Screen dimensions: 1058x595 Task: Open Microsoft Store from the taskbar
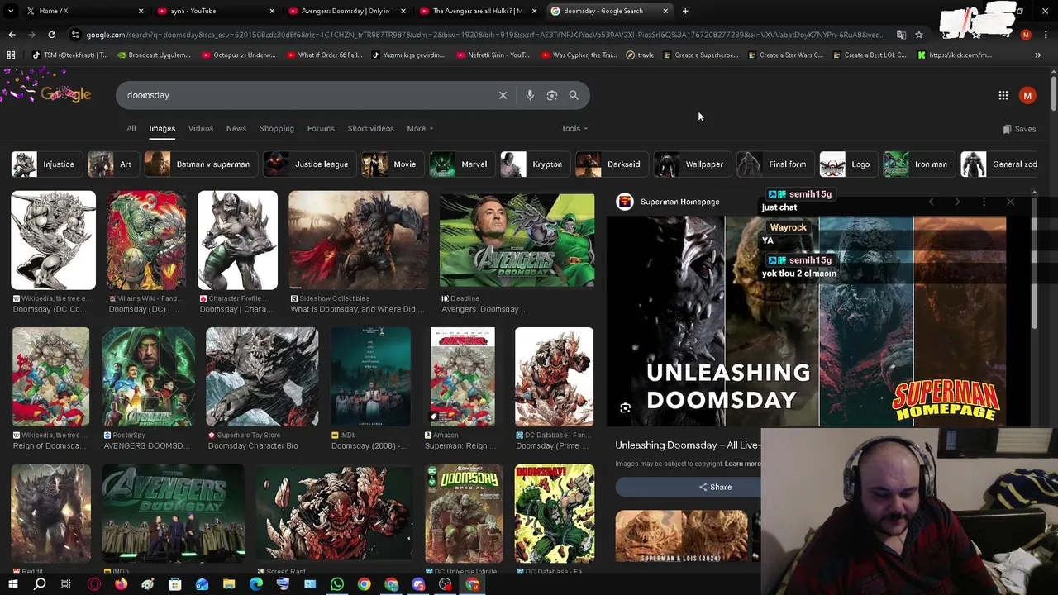click(x=175, y=584)
